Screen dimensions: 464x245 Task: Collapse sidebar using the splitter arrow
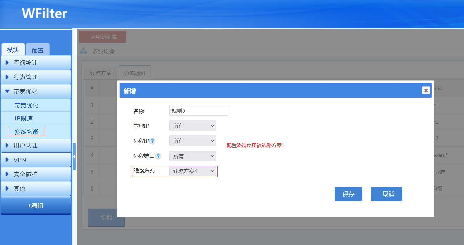click(74, 156)
